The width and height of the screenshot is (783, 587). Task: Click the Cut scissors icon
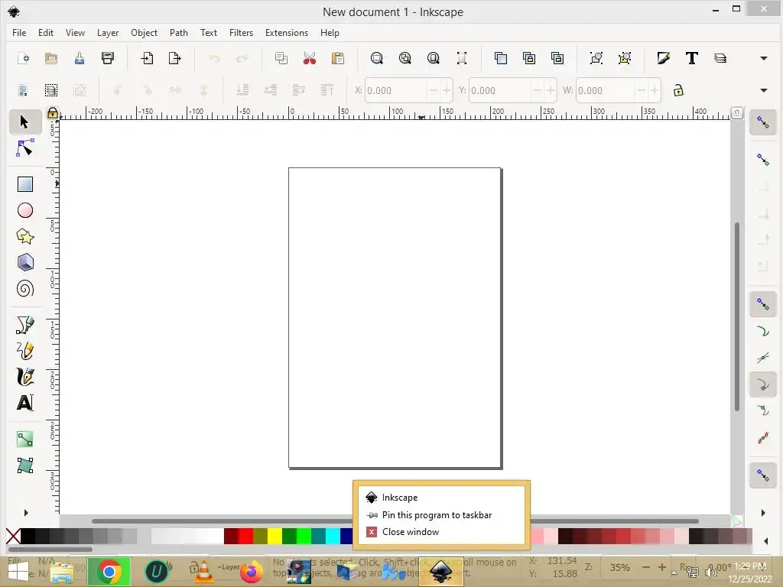[x=310, y=58]
